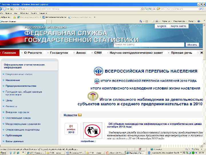The height and width of the screenshot is (155, 206).
Task: Open the Сервис command bar dropdown
Action: pyautogui.click(x=192, y=21)
